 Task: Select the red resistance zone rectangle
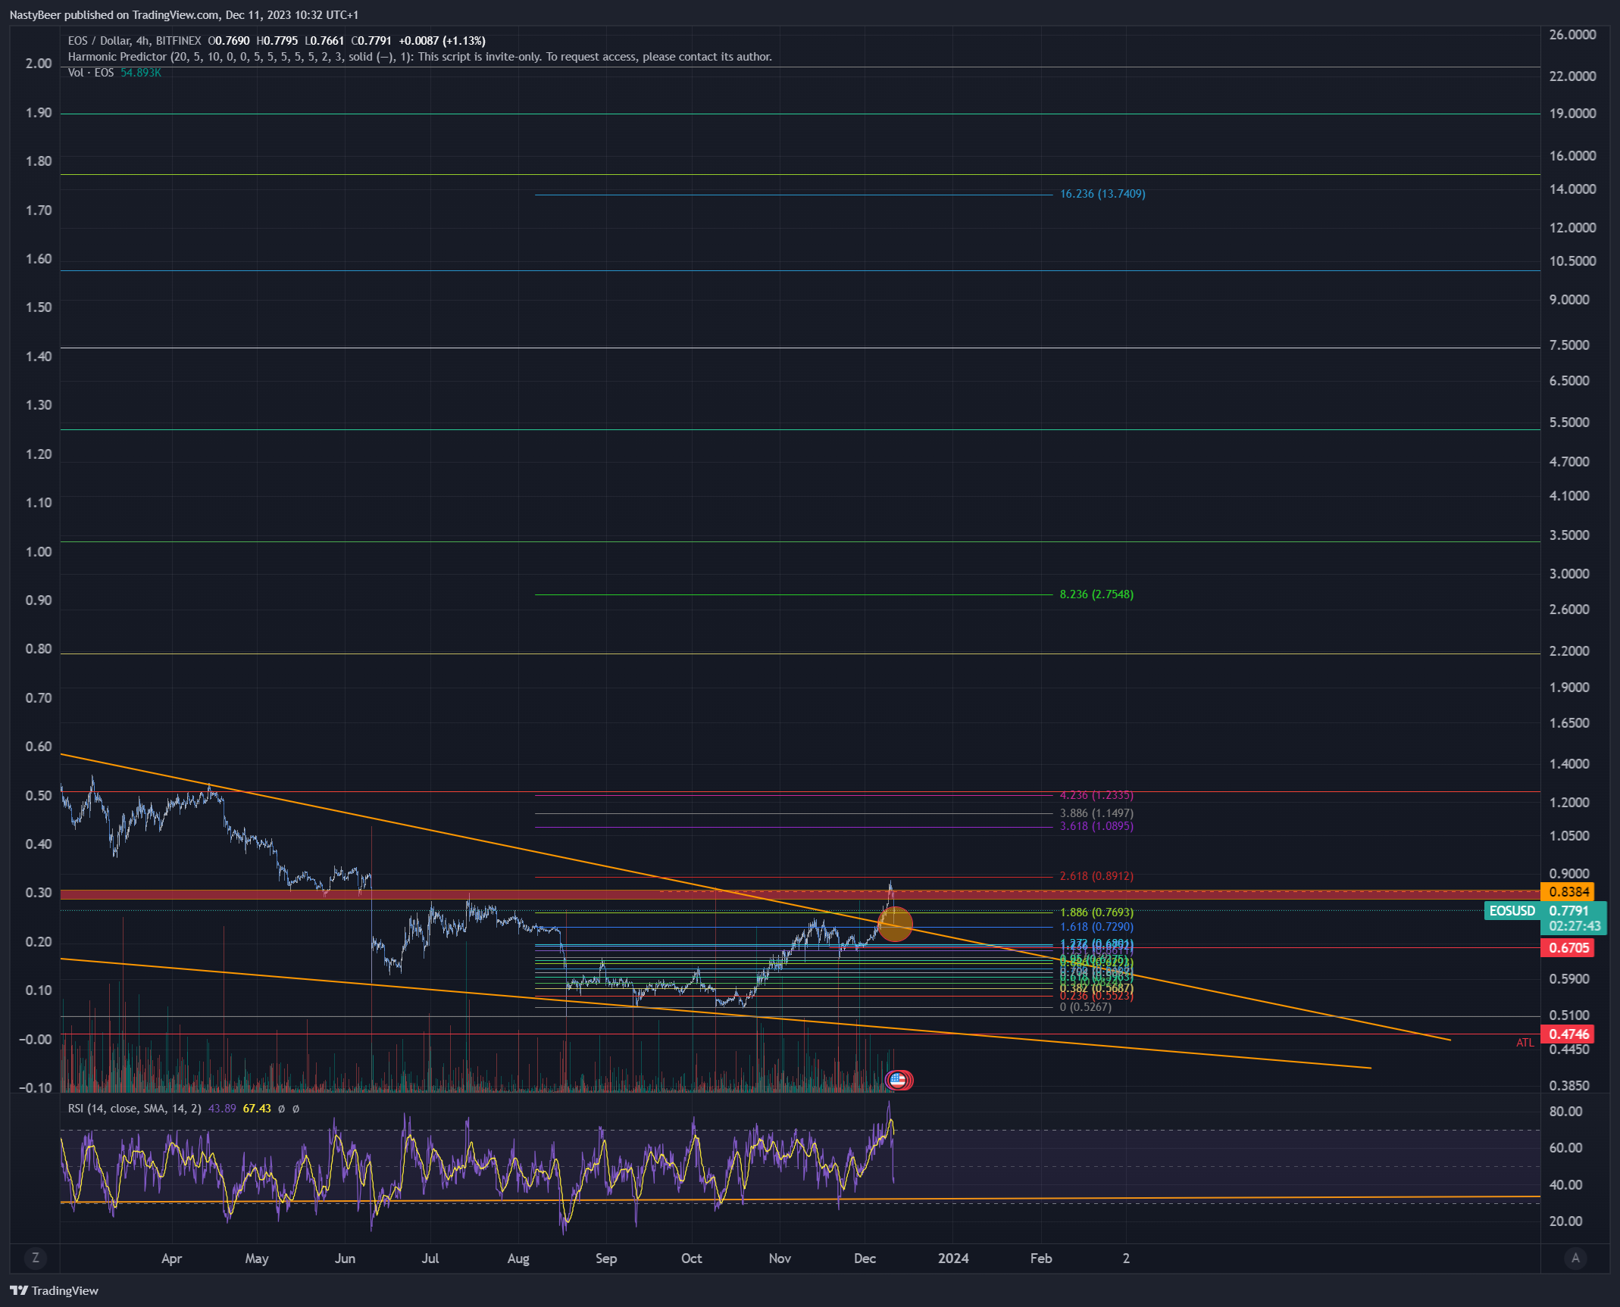click(800, 894)
